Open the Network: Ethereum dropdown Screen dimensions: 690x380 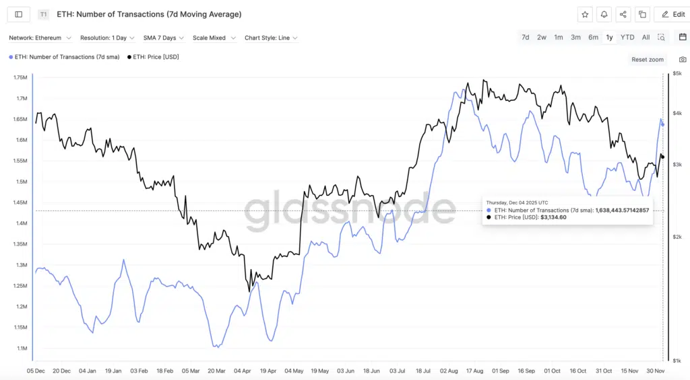(x=39, y=38)
